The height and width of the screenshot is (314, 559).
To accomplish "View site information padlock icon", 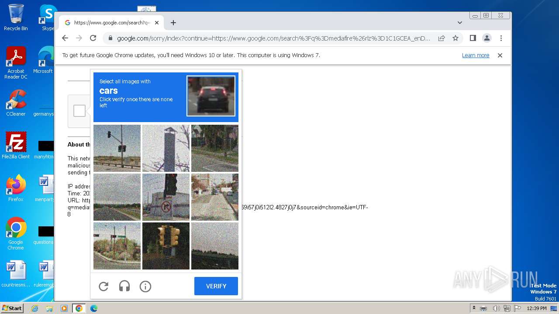I will coord(110,38).
